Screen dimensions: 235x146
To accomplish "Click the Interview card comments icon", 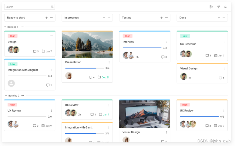I will [163, 57].
